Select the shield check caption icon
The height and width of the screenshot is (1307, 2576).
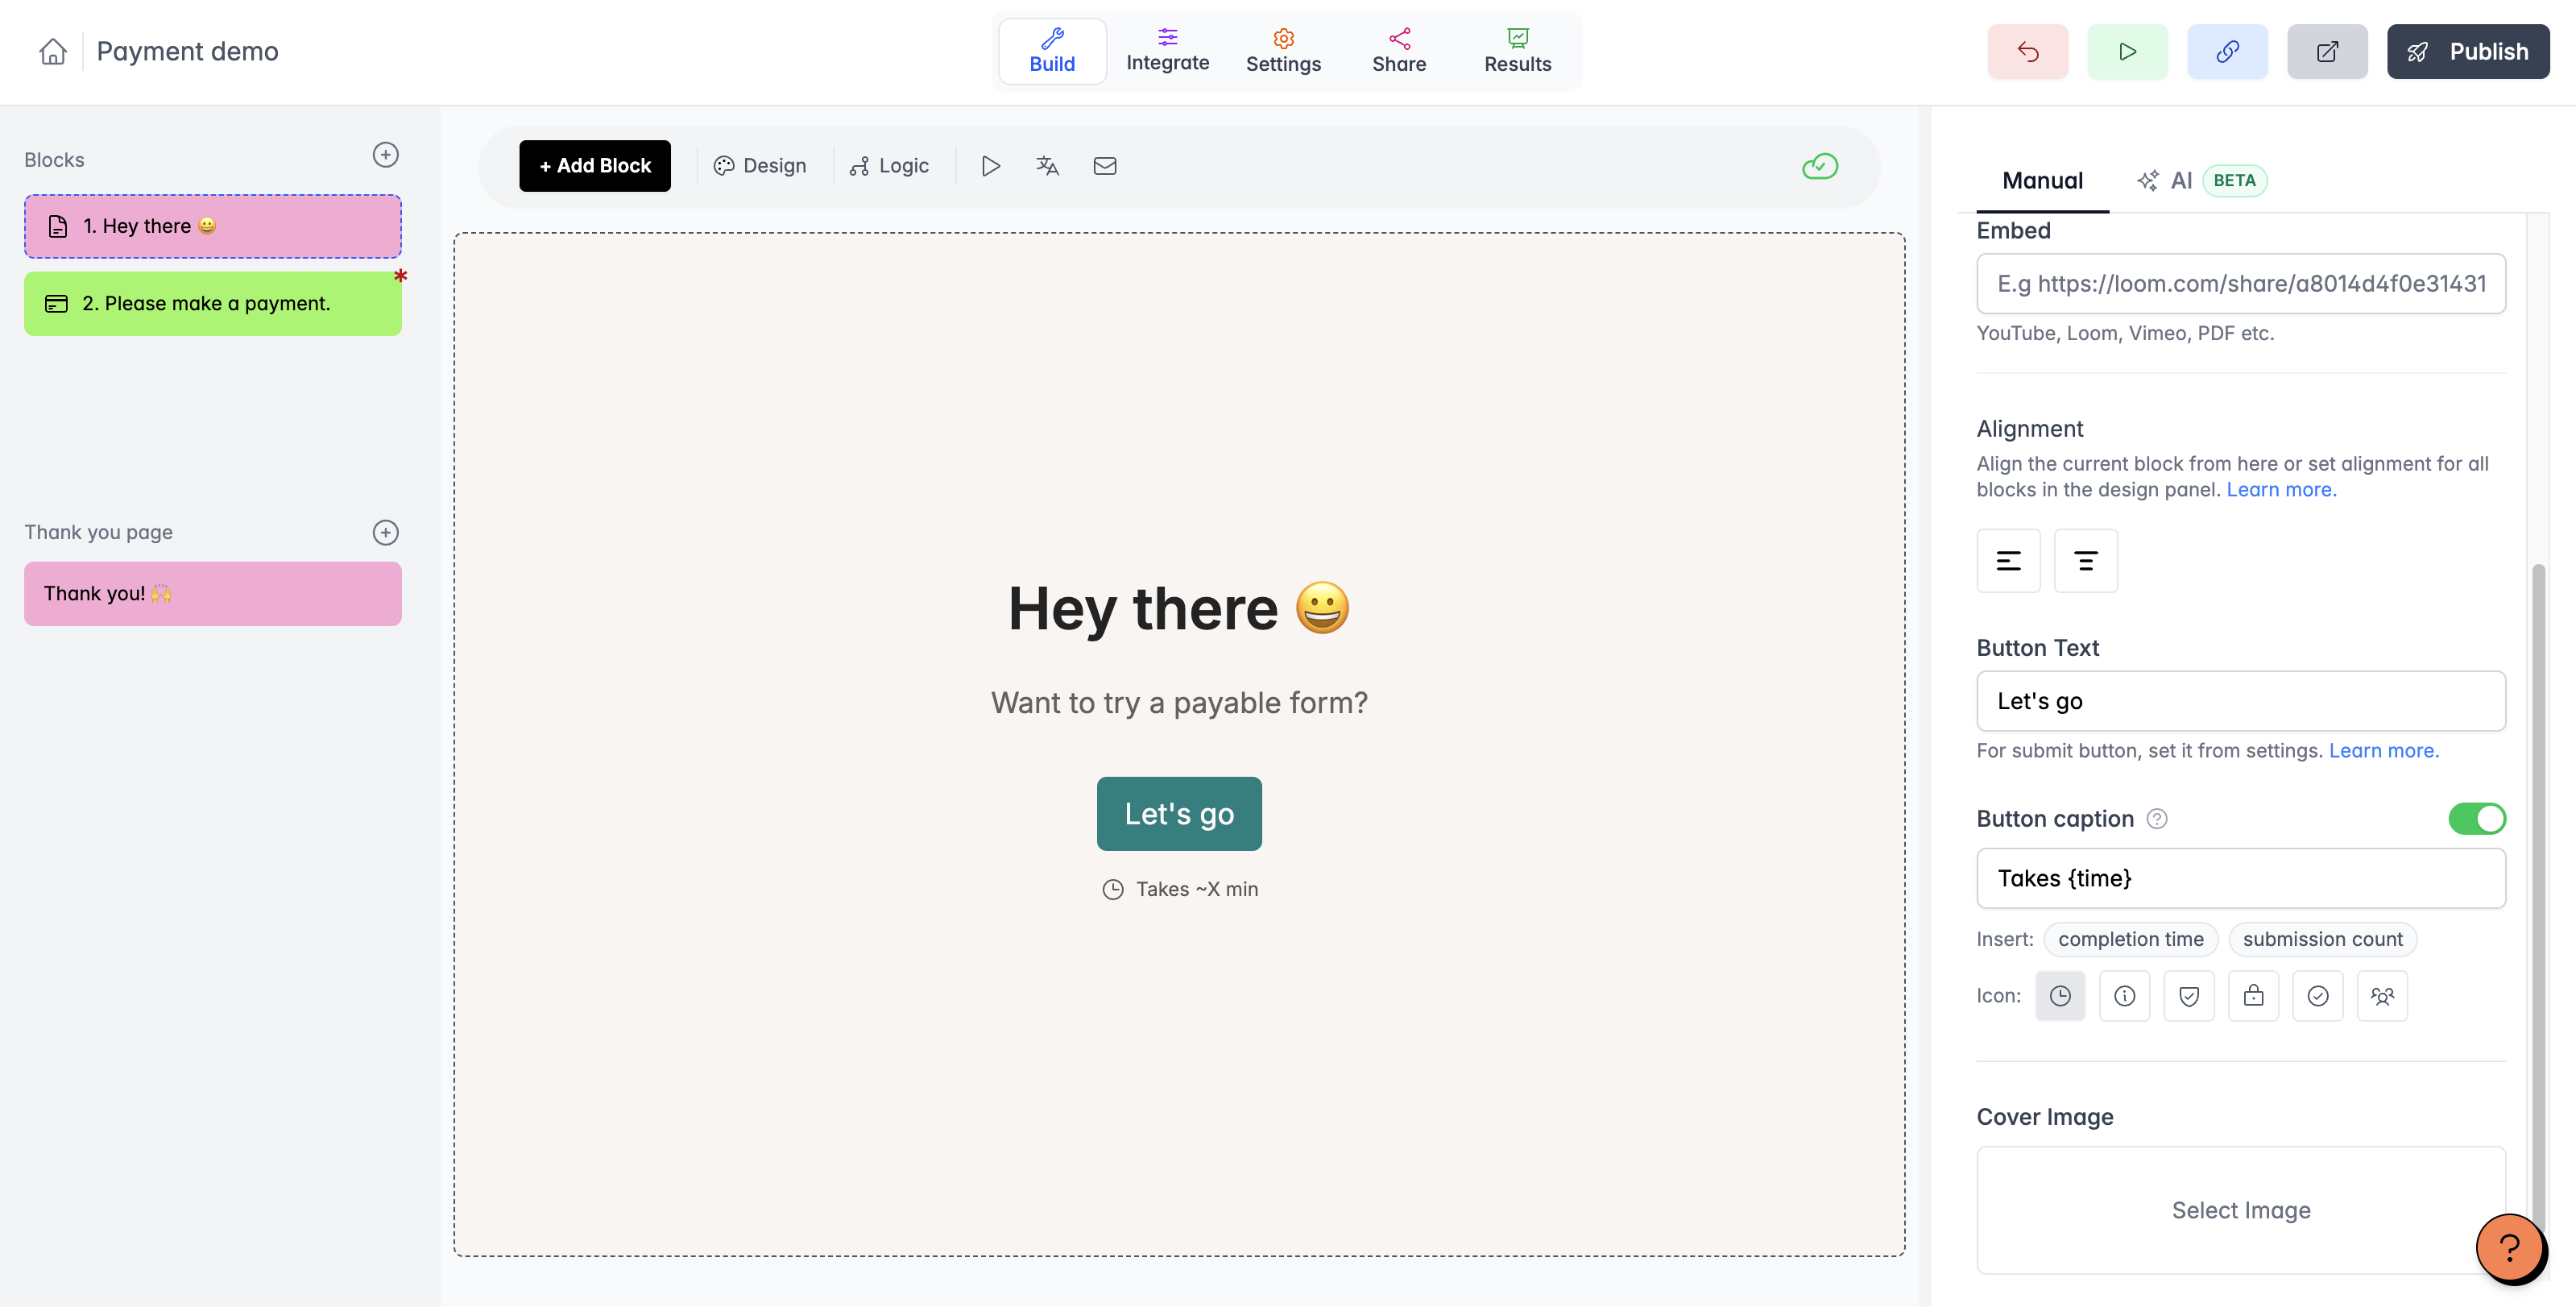coord(2188,996)
